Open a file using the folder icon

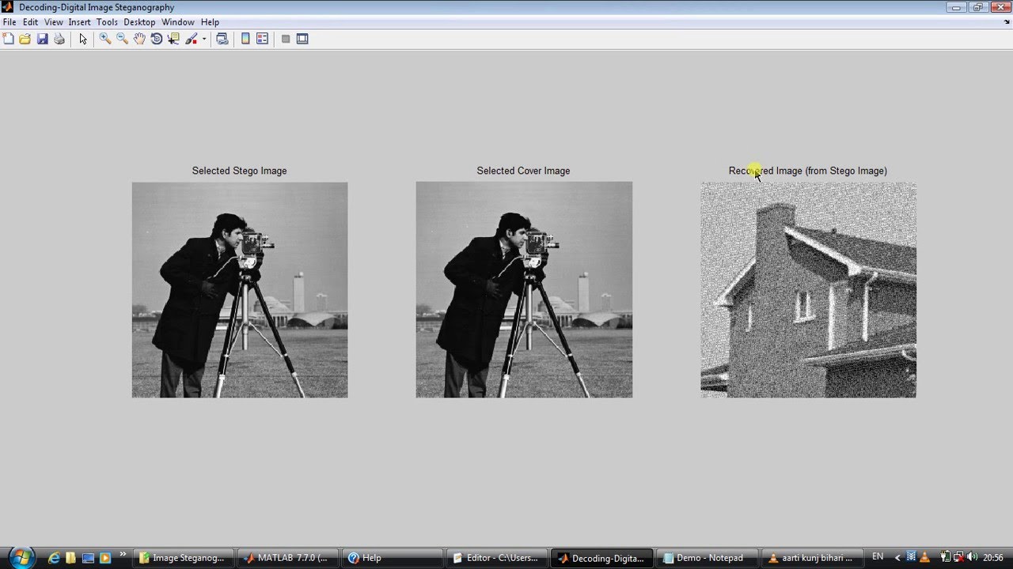[25, 39]
